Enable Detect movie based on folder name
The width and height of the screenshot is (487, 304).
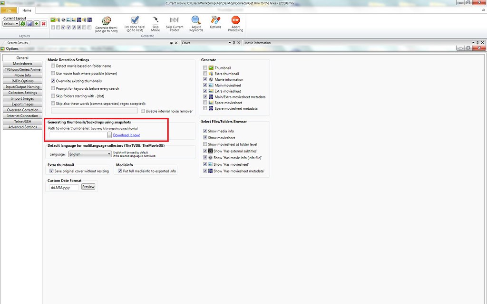click(53, 66)
